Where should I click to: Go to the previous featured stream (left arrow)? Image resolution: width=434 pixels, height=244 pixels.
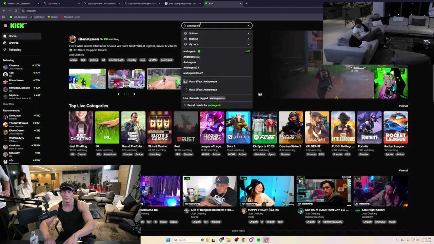tap(118, 94)
